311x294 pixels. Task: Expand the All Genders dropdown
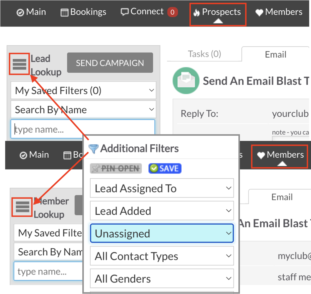point(162,278)
